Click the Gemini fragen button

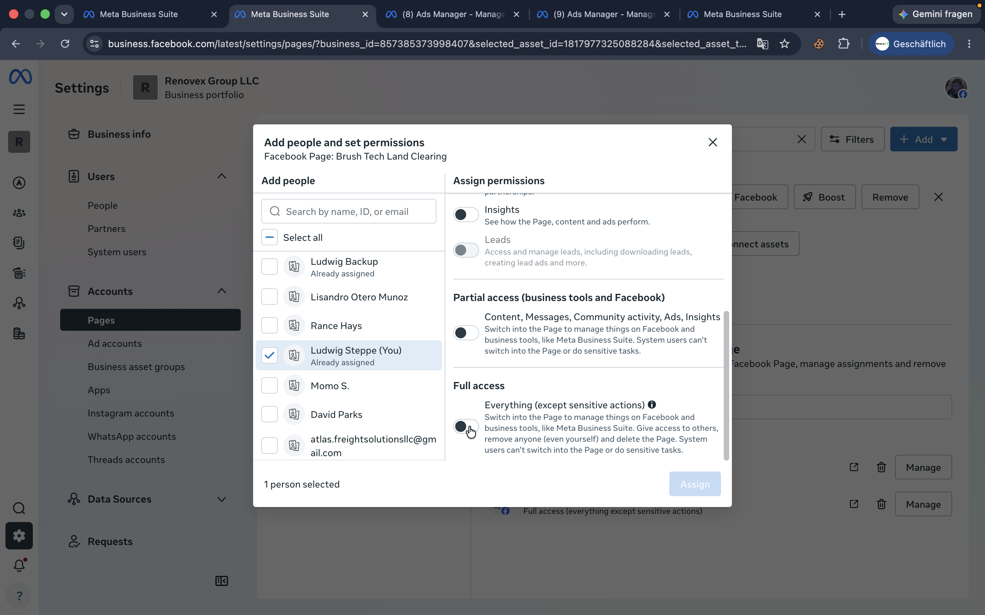(x=936, y=14)
